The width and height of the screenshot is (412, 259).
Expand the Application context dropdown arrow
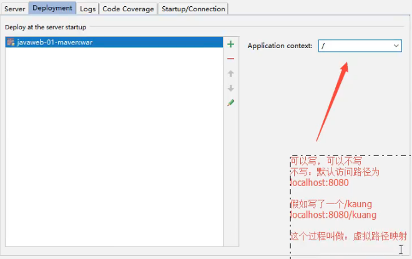(396, 46)
